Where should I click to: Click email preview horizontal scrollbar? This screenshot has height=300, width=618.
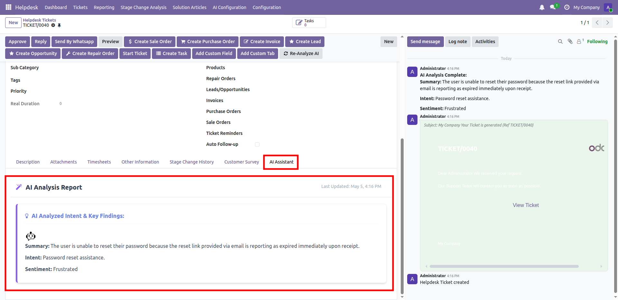tap(504, 266)
